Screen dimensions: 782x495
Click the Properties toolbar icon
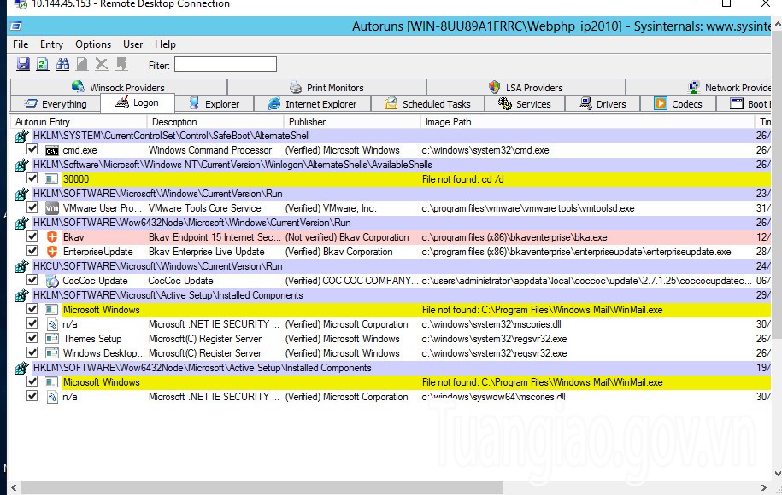82,64
